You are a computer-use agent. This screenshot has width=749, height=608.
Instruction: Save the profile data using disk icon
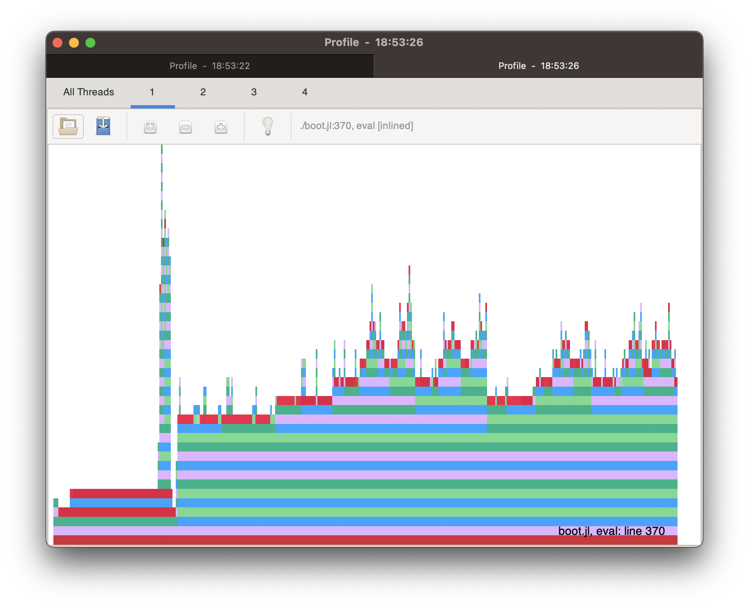pyautogui.click(x=103, y=126)
